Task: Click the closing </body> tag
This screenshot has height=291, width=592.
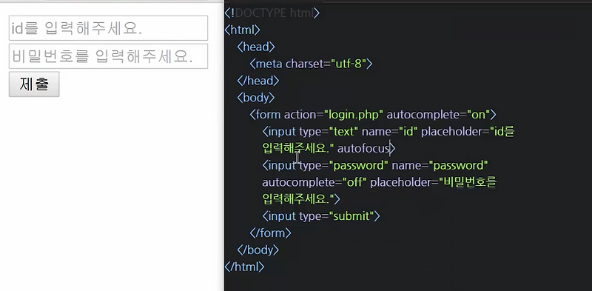Action: coord(258,250)
